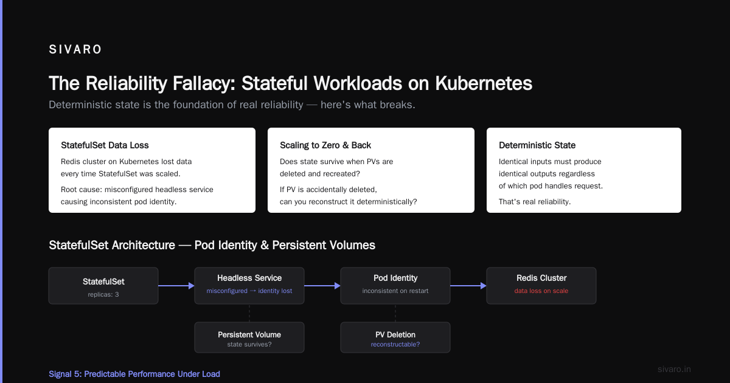Viewport: 730px width, 383px height.
Task: Click text 'Identical inputs must produce'
Action: (550, 162)
